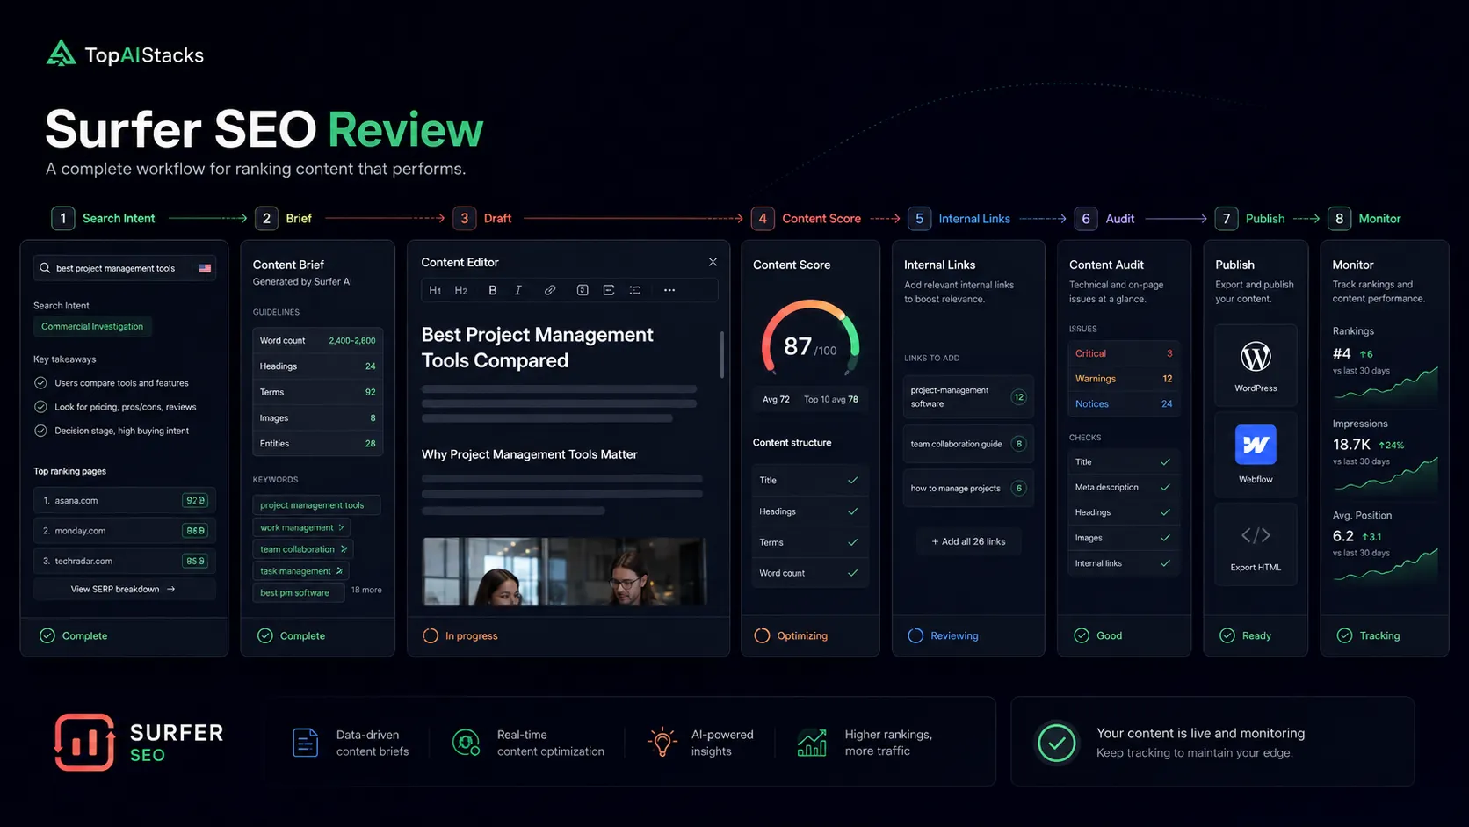Go to the Draft step

[482, 218]
